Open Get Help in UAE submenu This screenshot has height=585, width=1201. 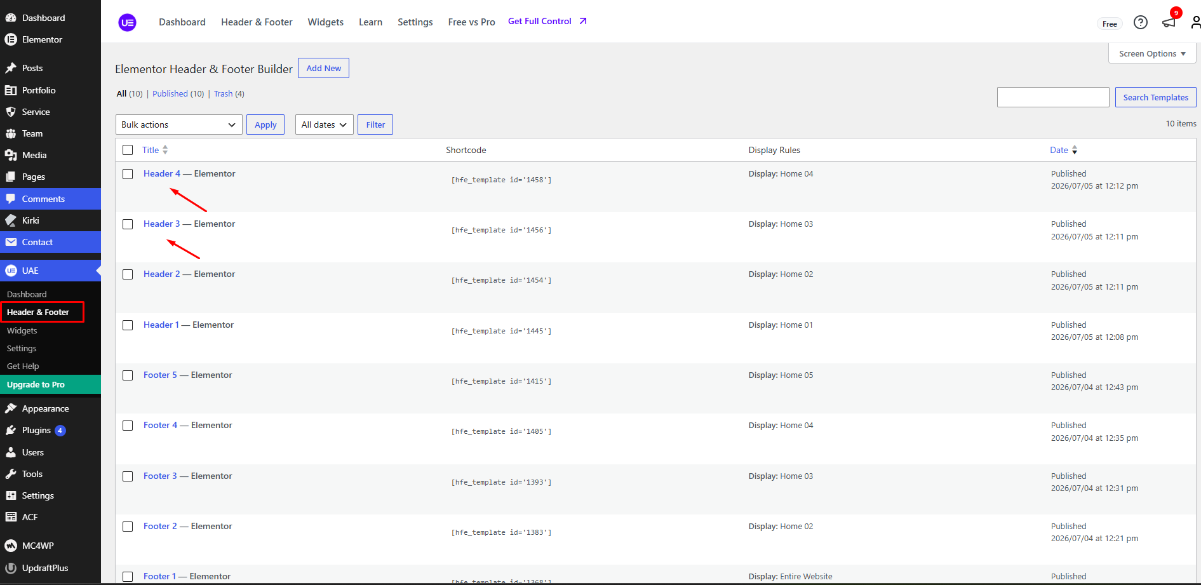(23, 366)
